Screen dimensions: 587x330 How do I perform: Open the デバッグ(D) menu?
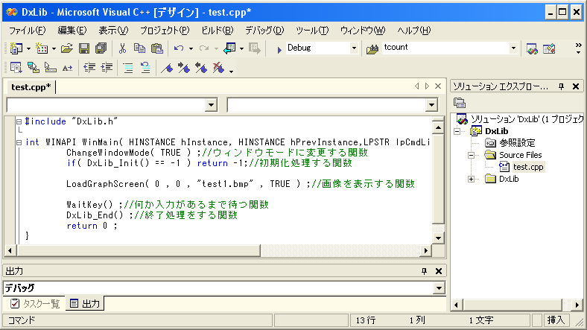[x=264, y=31]
